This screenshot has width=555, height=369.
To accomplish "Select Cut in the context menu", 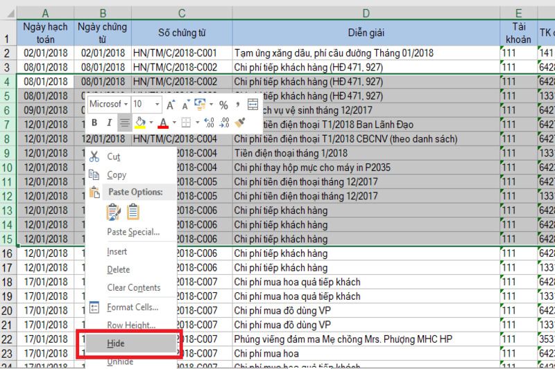I will coord(113,157).
